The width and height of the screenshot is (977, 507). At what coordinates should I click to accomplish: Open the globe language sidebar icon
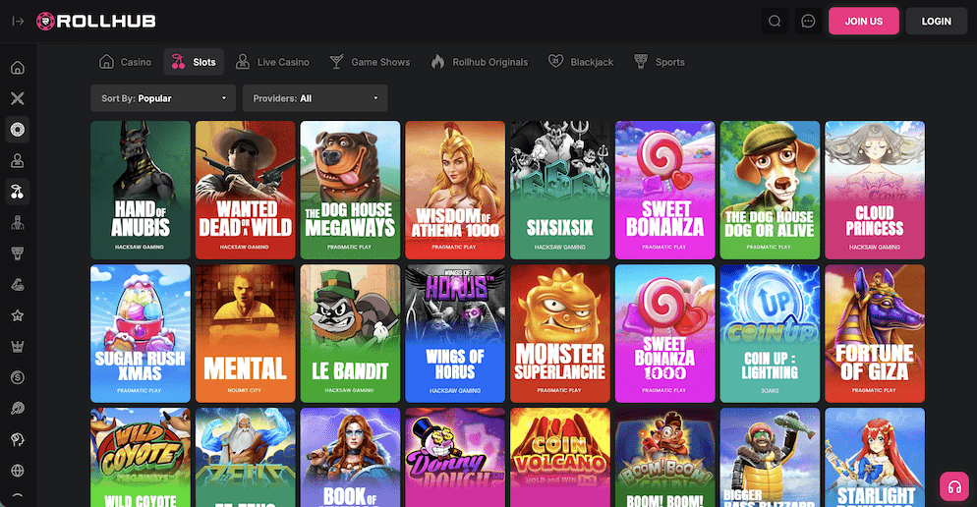(x=18, y=471)
